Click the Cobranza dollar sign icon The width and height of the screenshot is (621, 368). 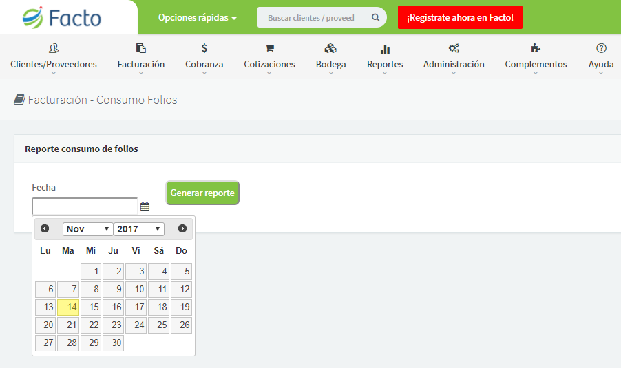tap(204, 48)
